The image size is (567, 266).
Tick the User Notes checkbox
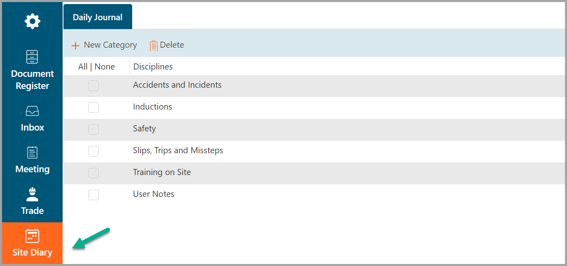point(93,195)
